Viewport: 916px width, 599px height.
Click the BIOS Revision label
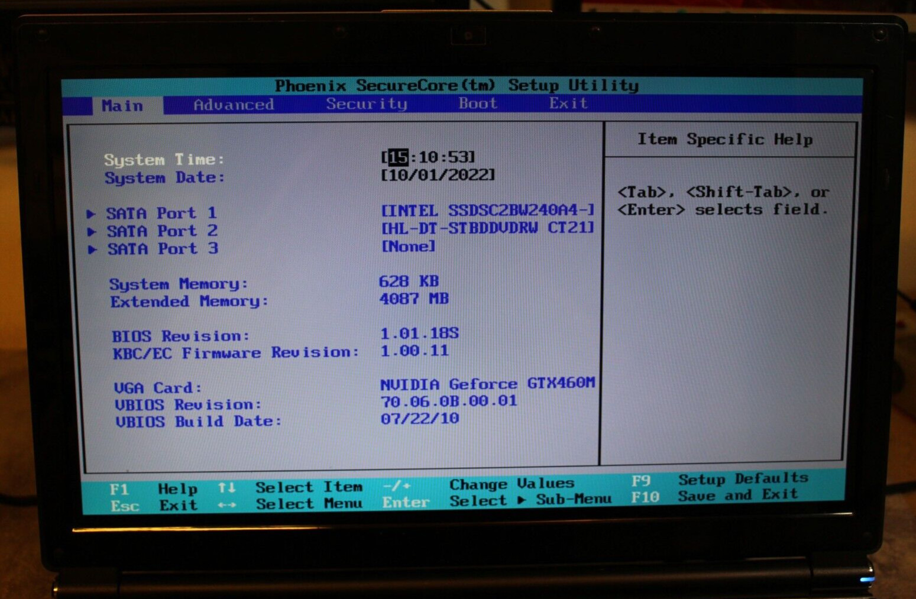click(181, 336)
